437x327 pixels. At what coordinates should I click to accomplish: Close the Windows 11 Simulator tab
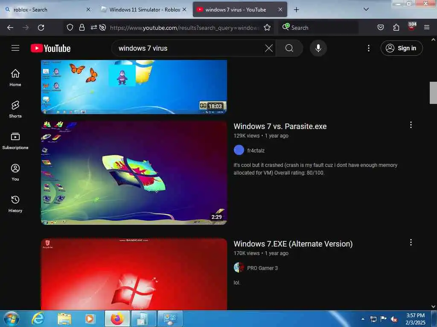point(184,10)
